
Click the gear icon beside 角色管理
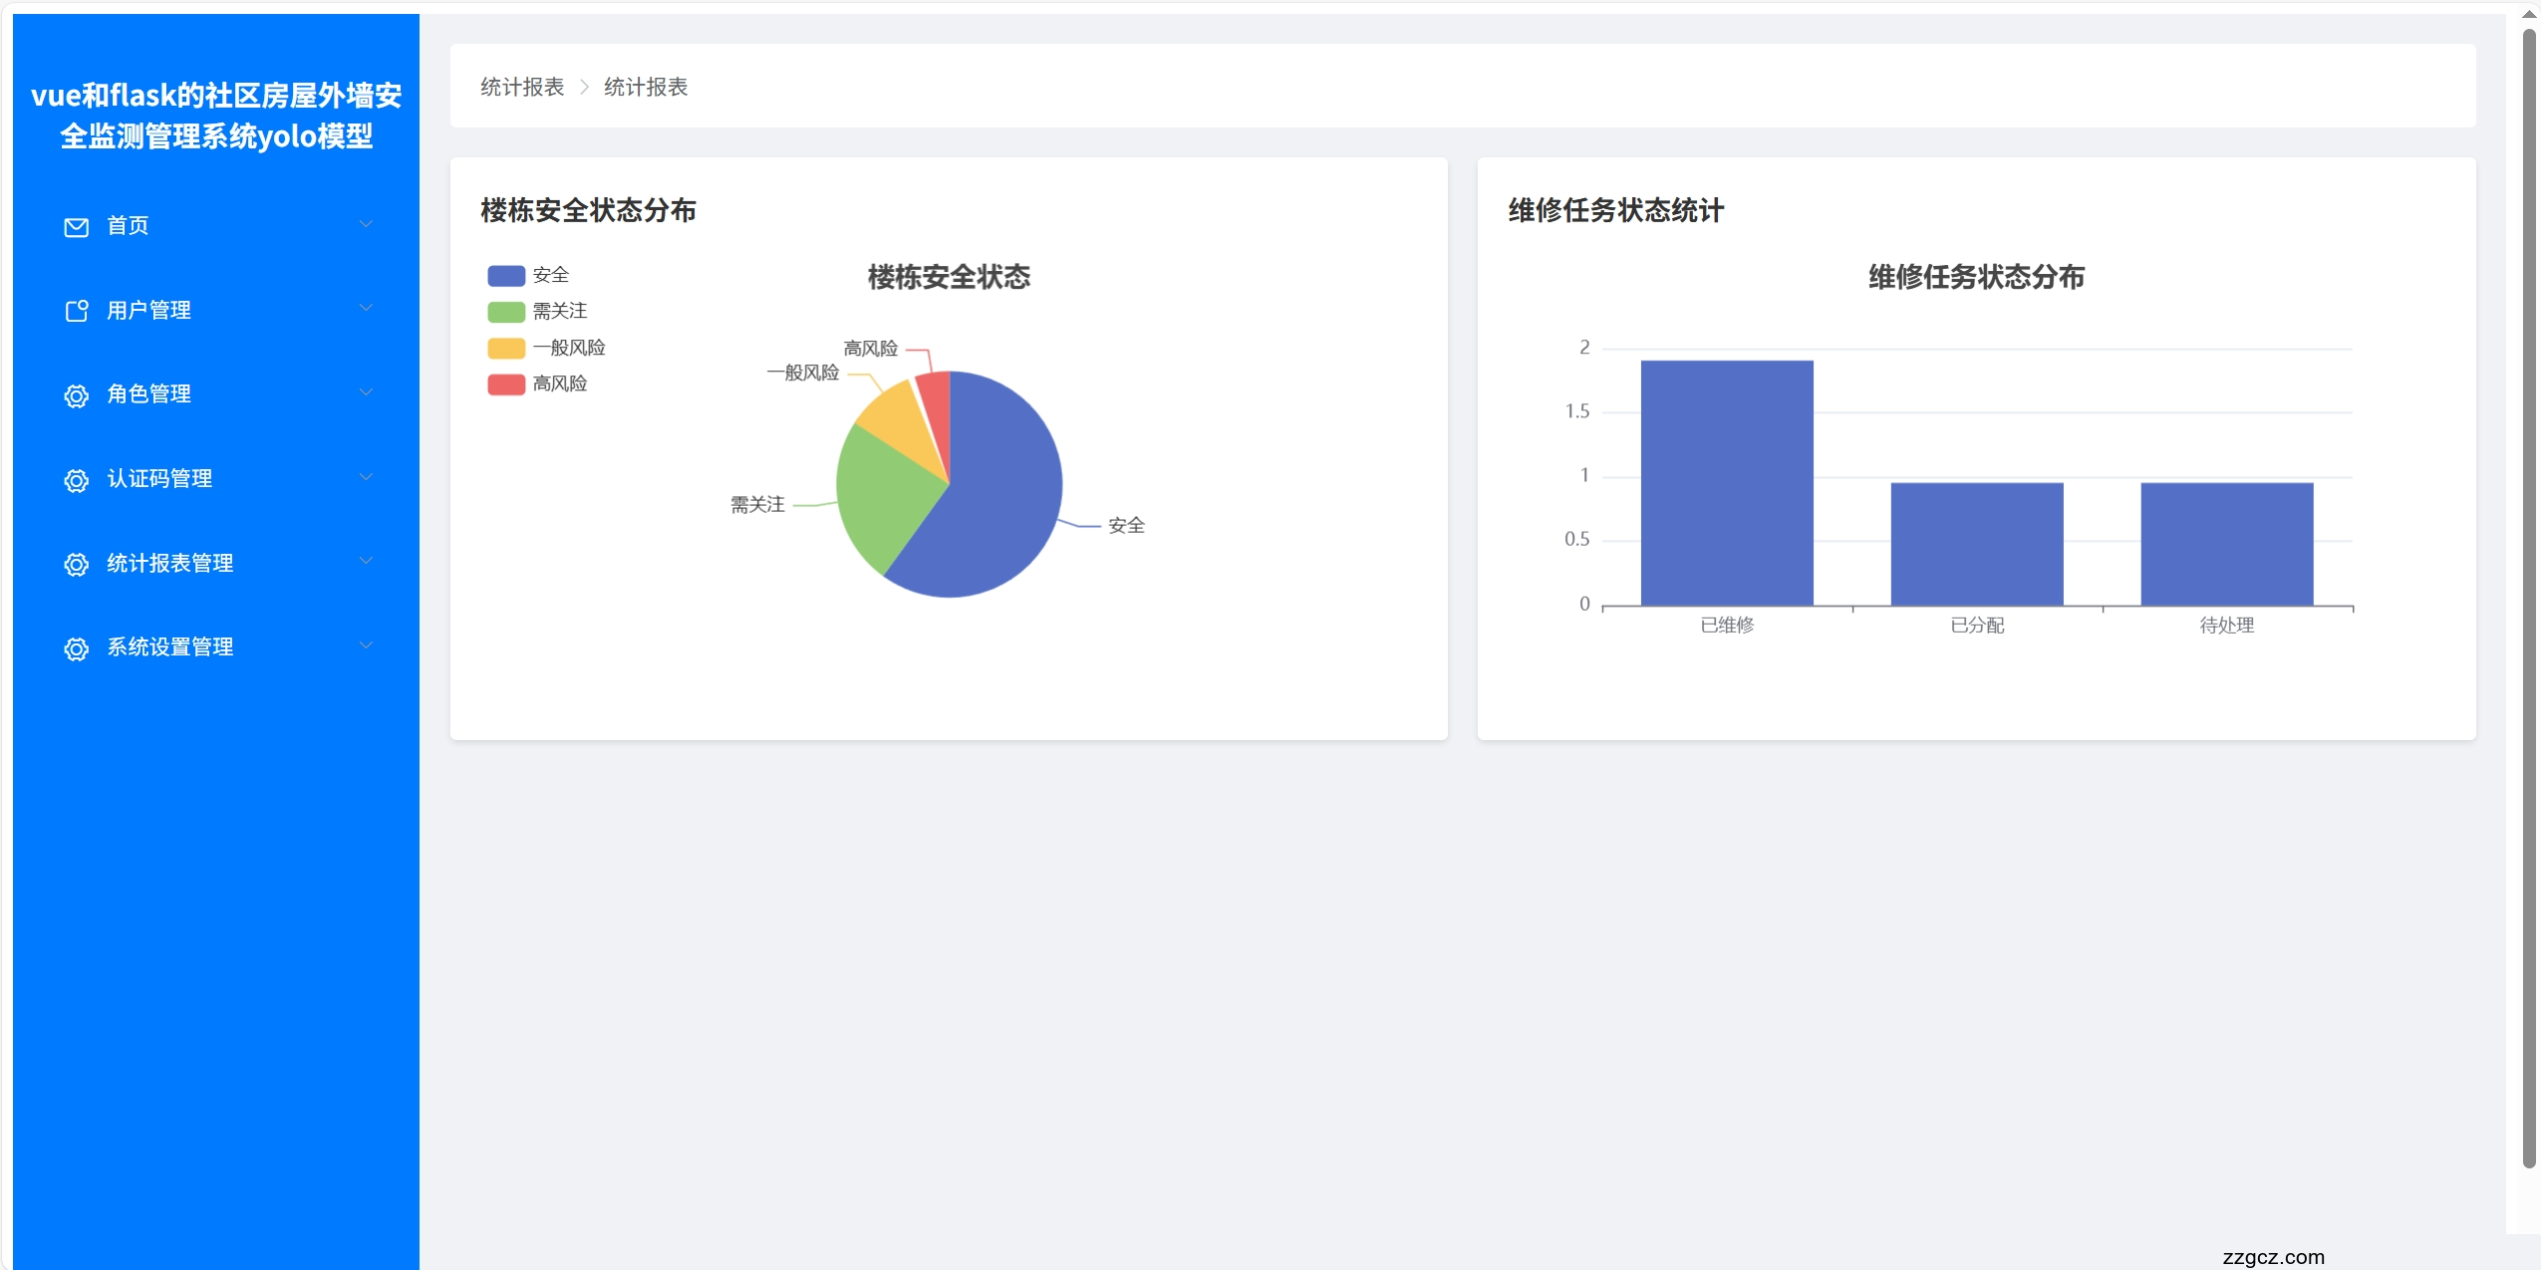coord(76,395)
